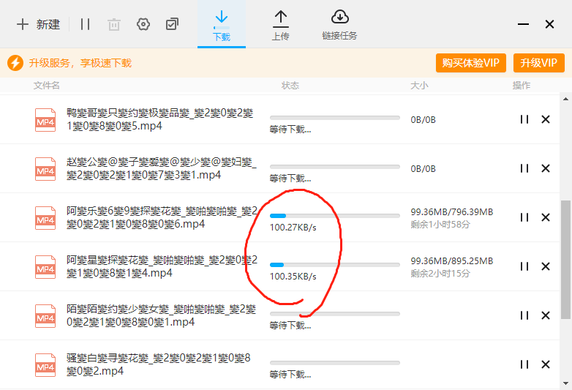Image resolution: width=572 pixels, height=390 pixels.
Task: Pause the first waiting file in list
Action: (x=524, y=119)
